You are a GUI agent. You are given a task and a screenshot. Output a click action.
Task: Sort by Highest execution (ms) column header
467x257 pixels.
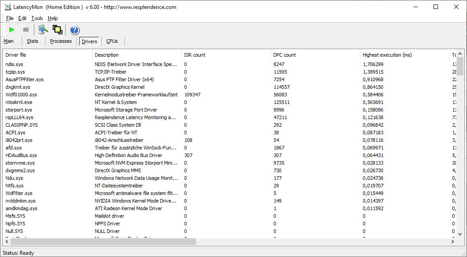387,55
